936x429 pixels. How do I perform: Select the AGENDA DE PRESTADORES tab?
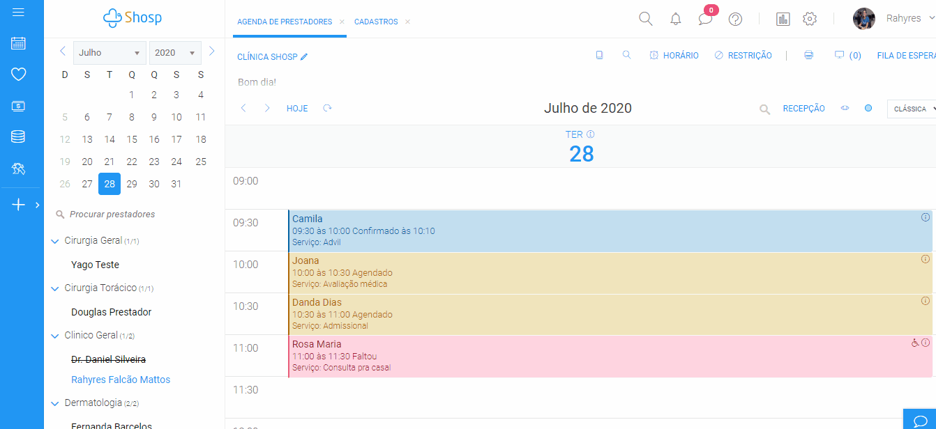[x=284, y=22]
